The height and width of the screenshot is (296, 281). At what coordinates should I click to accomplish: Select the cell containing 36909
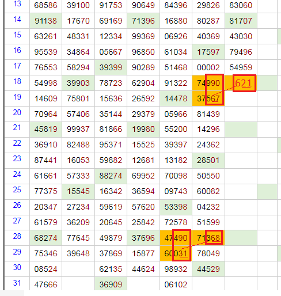pyautogui.click(x=111, y=284)
